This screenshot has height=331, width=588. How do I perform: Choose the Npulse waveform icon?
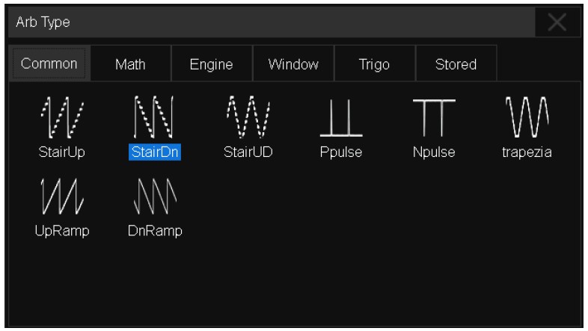(434, 118)
